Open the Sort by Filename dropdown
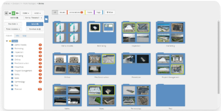Screen dimensions: 221x111 34,18
